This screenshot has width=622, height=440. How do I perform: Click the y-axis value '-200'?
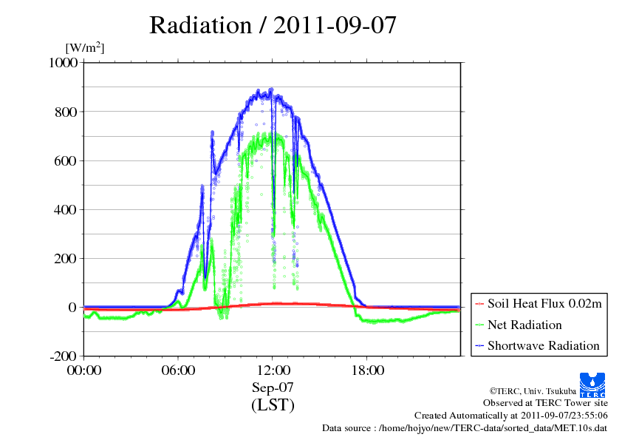pyautogui.click(x=63, y=356)
